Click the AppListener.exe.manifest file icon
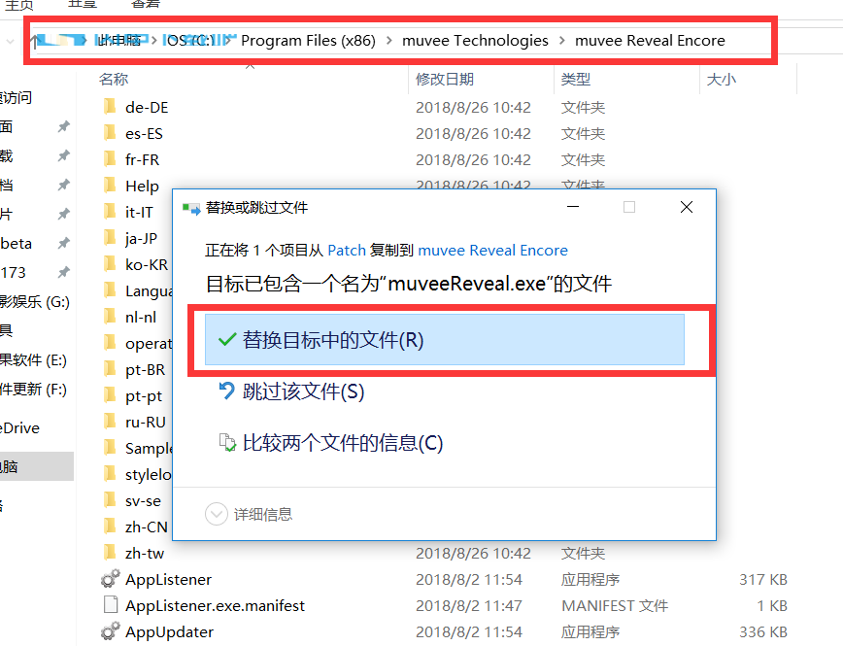 pyautogui.click(x=110, y=605)
